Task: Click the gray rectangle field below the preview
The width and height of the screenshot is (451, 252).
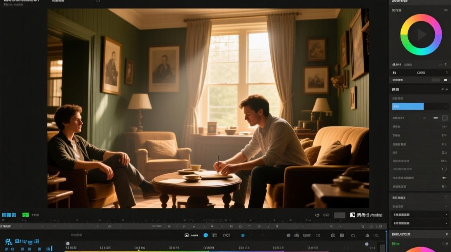Action: click(340, 215)
